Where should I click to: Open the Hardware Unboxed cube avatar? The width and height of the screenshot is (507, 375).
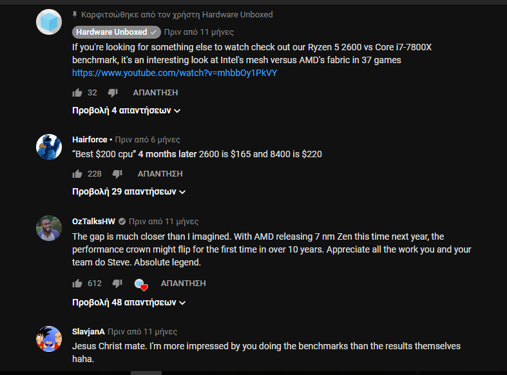[49, 22]
